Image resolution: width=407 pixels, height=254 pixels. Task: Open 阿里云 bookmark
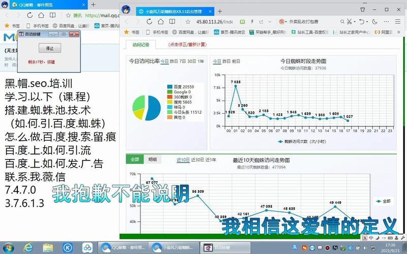[384, 32]
